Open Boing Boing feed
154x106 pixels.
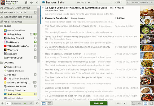[20, 34]
